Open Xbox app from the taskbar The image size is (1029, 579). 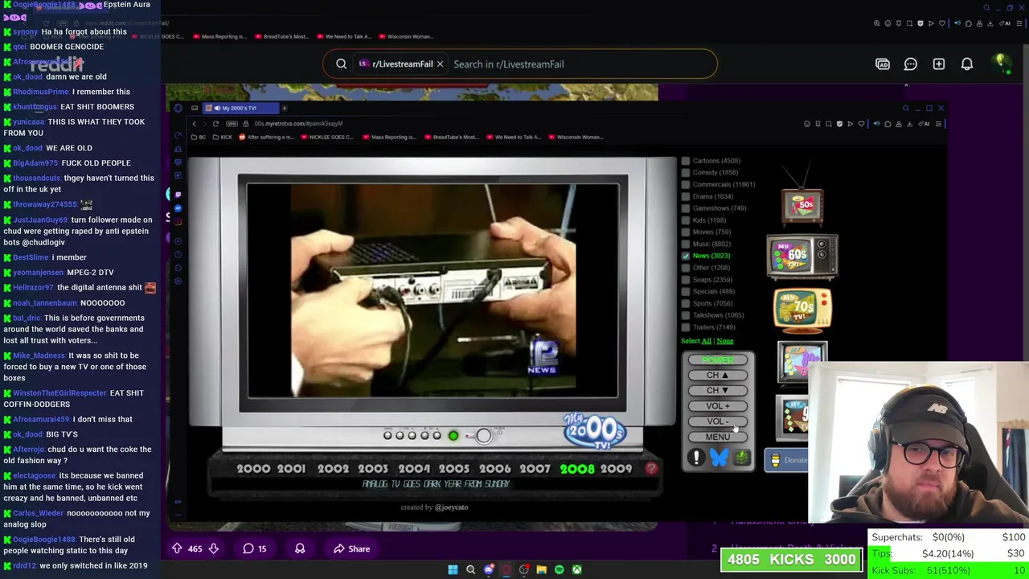tap(576, 569)
